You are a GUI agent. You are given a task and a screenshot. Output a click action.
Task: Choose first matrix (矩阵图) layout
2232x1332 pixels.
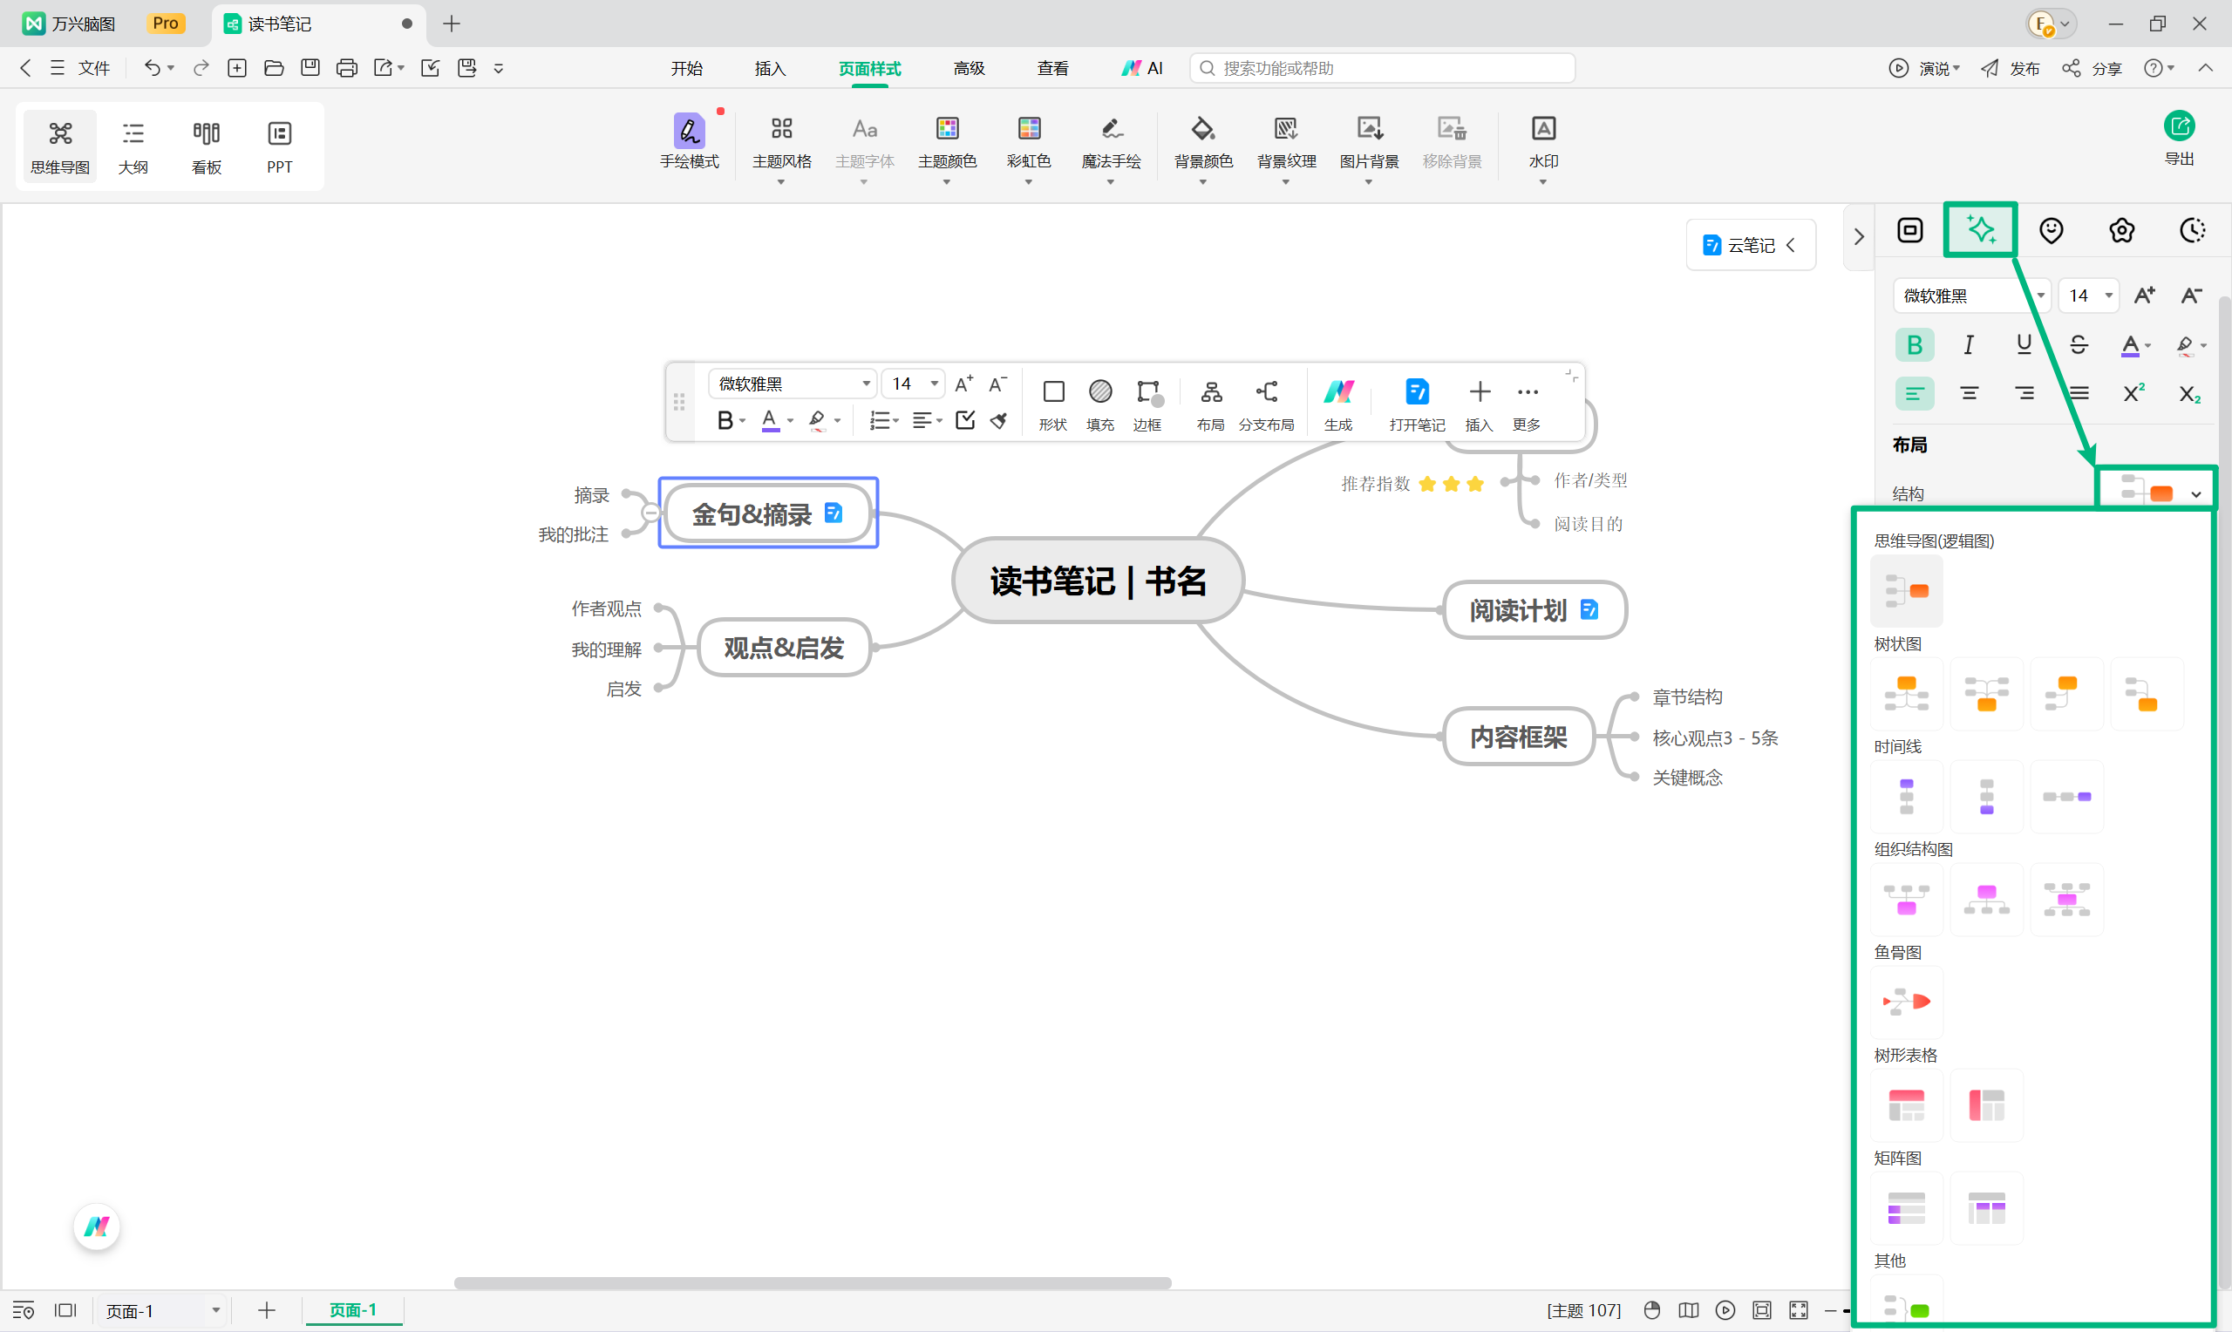click(x=1906, y=1208)
